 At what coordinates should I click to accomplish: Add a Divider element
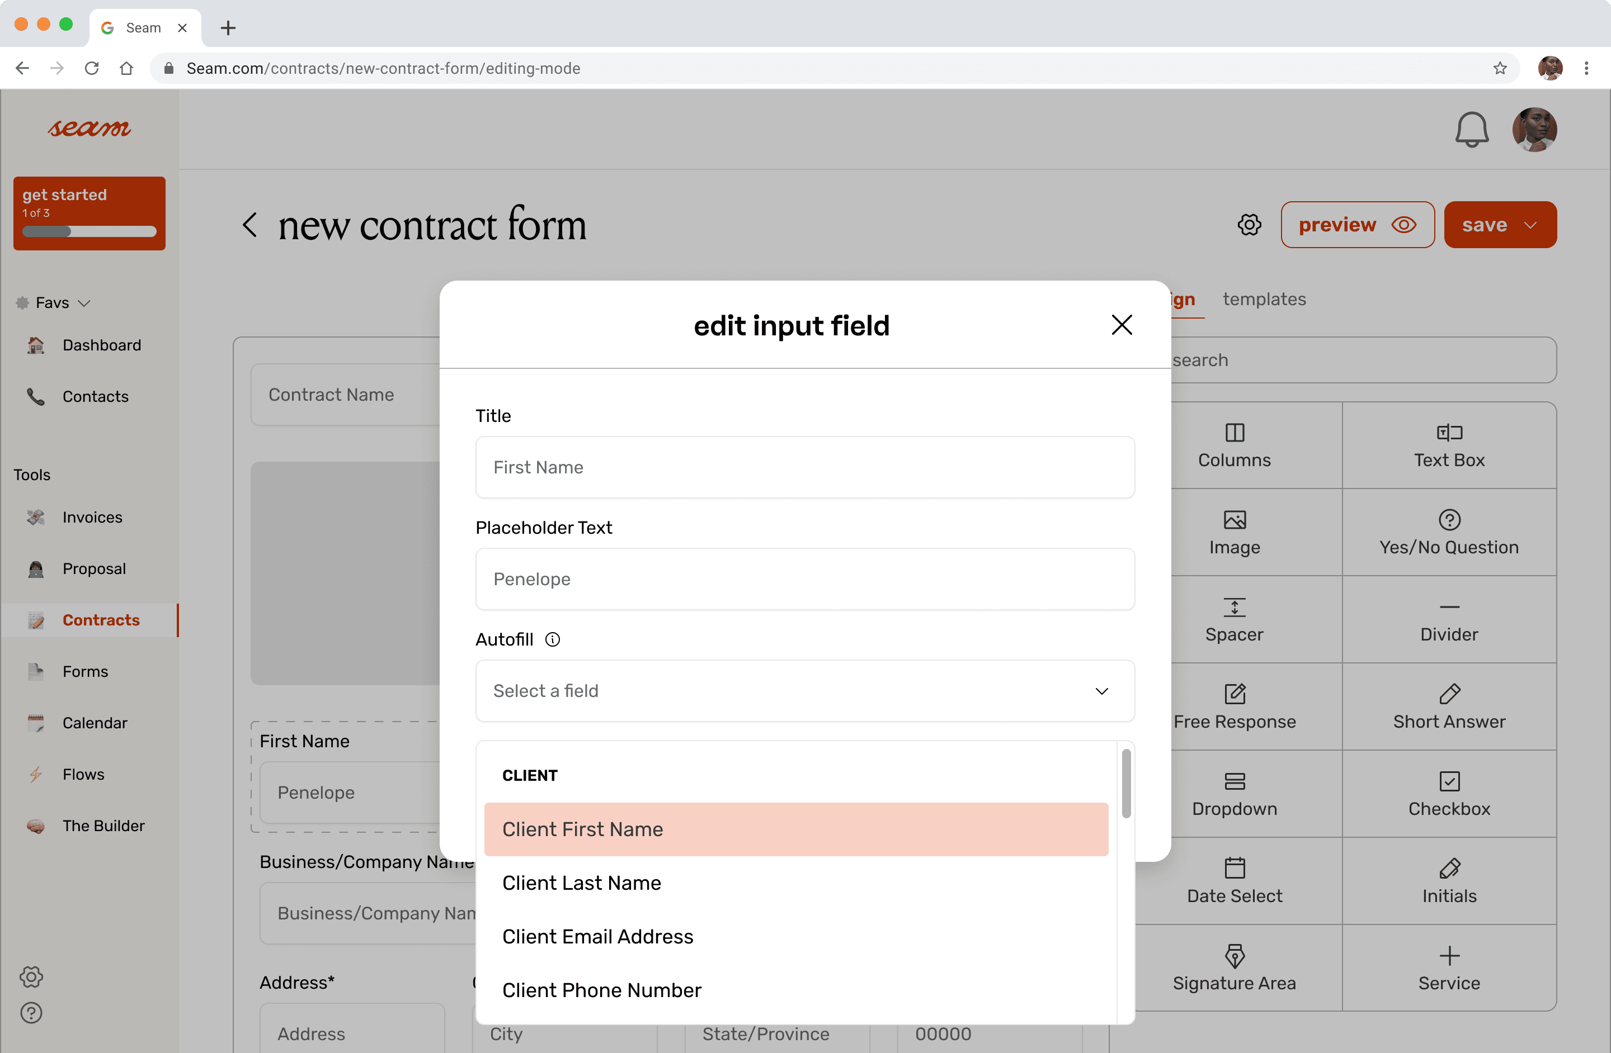[1449, 620]
